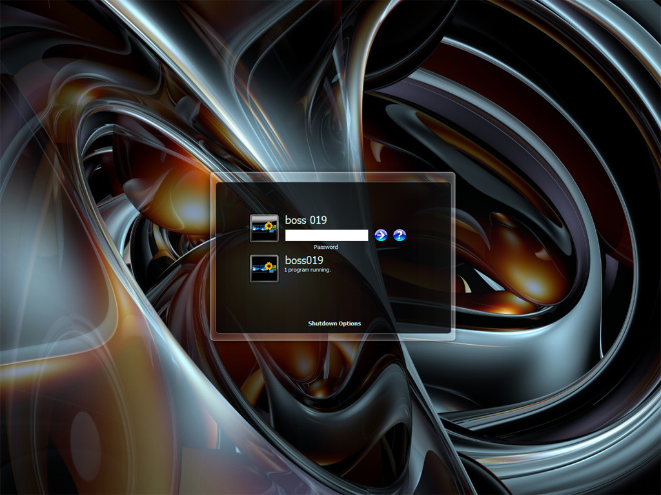Choose the "boss 019" user name
Image resolution: width=661 pixels, height=495 pixels.
coord(306,220)
